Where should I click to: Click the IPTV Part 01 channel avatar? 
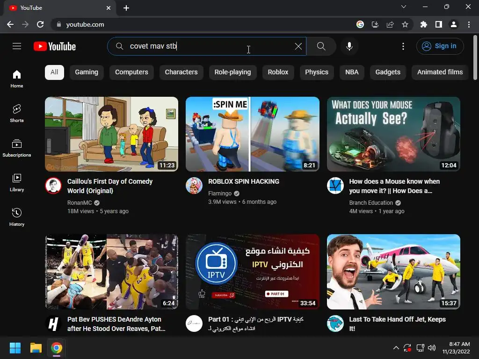(194, 323)
